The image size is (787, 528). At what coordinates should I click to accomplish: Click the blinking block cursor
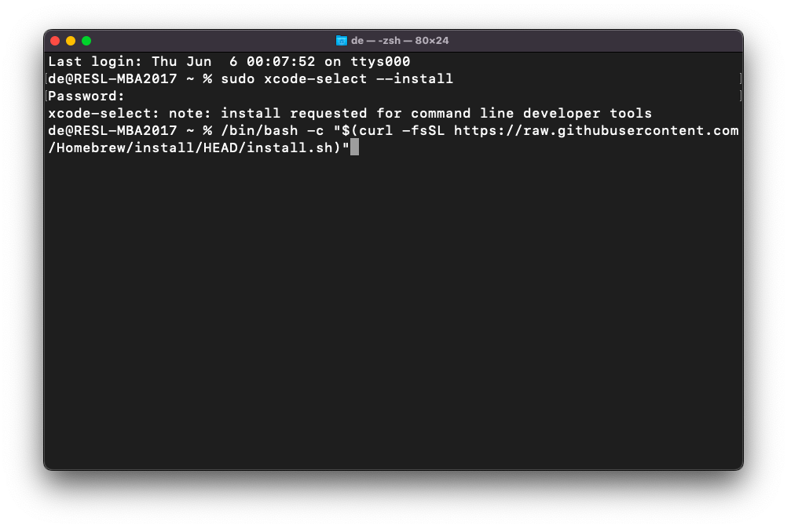(356, 147)
